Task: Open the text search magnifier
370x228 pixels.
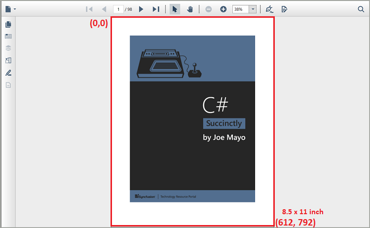Action: click(x=361, y=9)
